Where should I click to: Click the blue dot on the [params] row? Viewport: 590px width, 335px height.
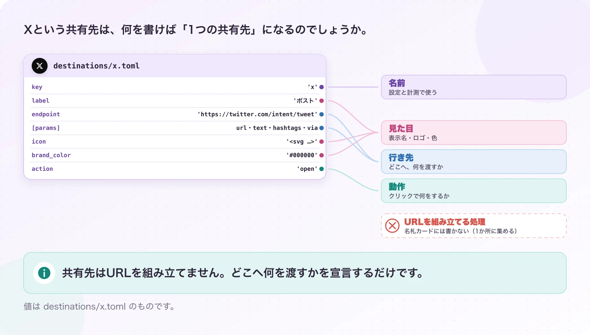click(322, 128)
